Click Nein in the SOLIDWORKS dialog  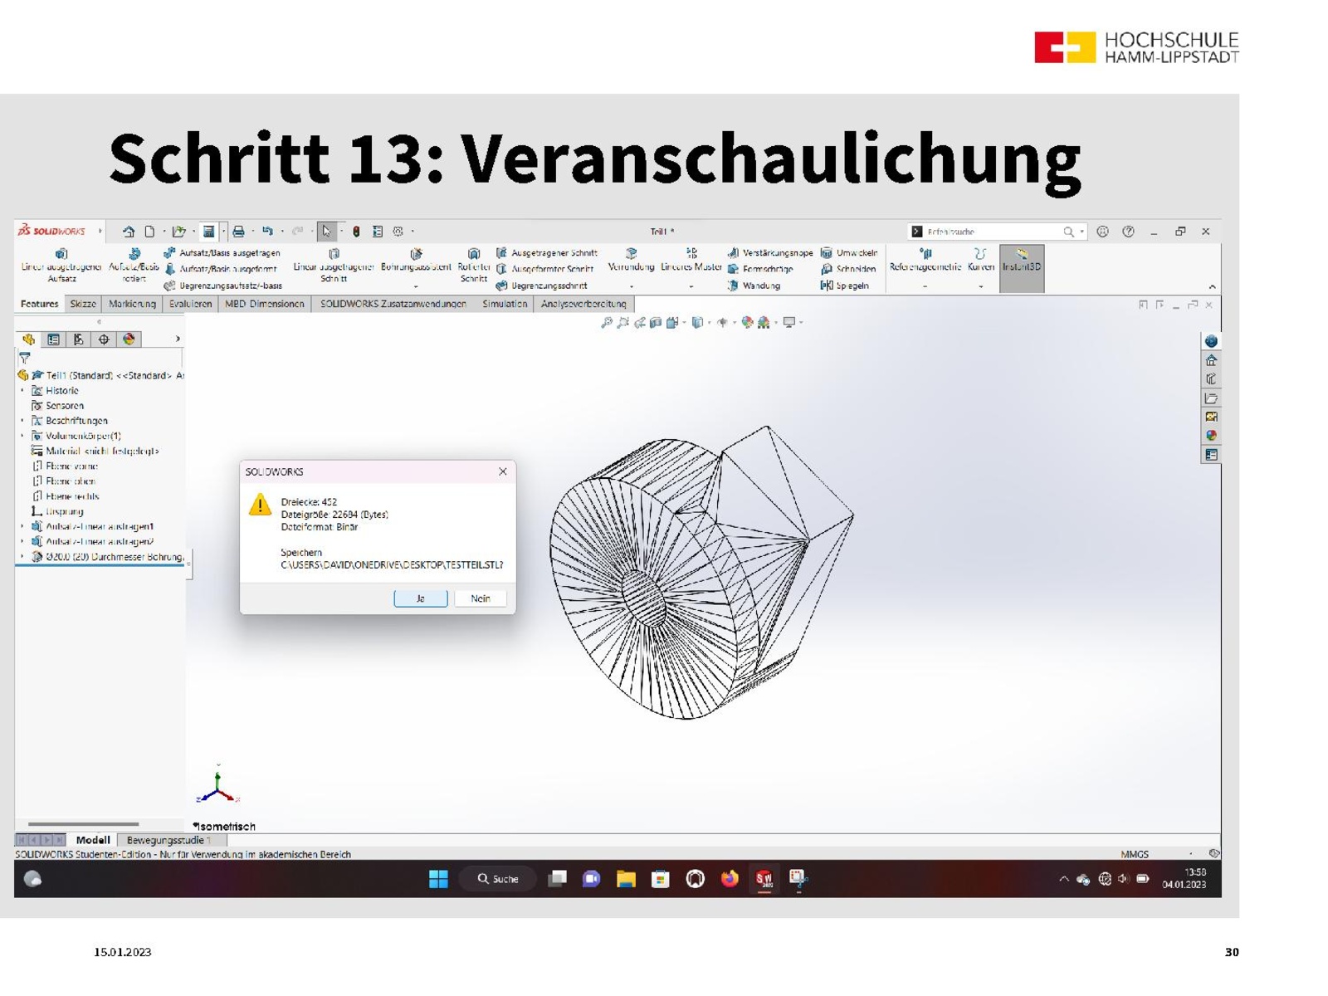pos(480,598)
